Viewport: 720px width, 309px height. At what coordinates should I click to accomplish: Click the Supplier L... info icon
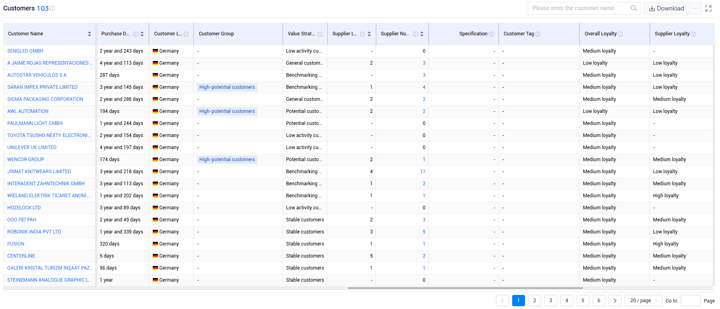(x=363, y=34)
